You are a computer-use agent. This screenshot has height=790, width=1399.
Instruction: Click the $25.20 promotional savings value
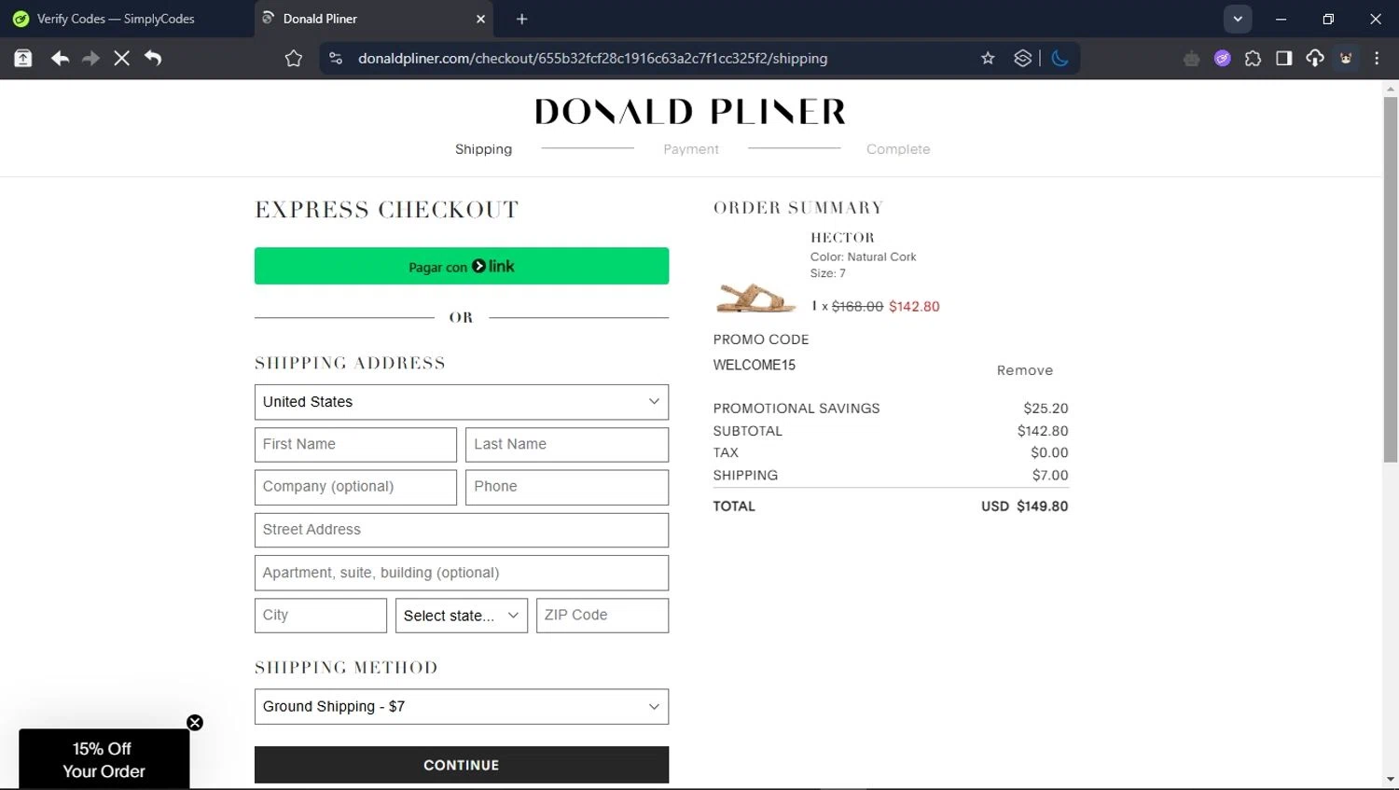1046,409
